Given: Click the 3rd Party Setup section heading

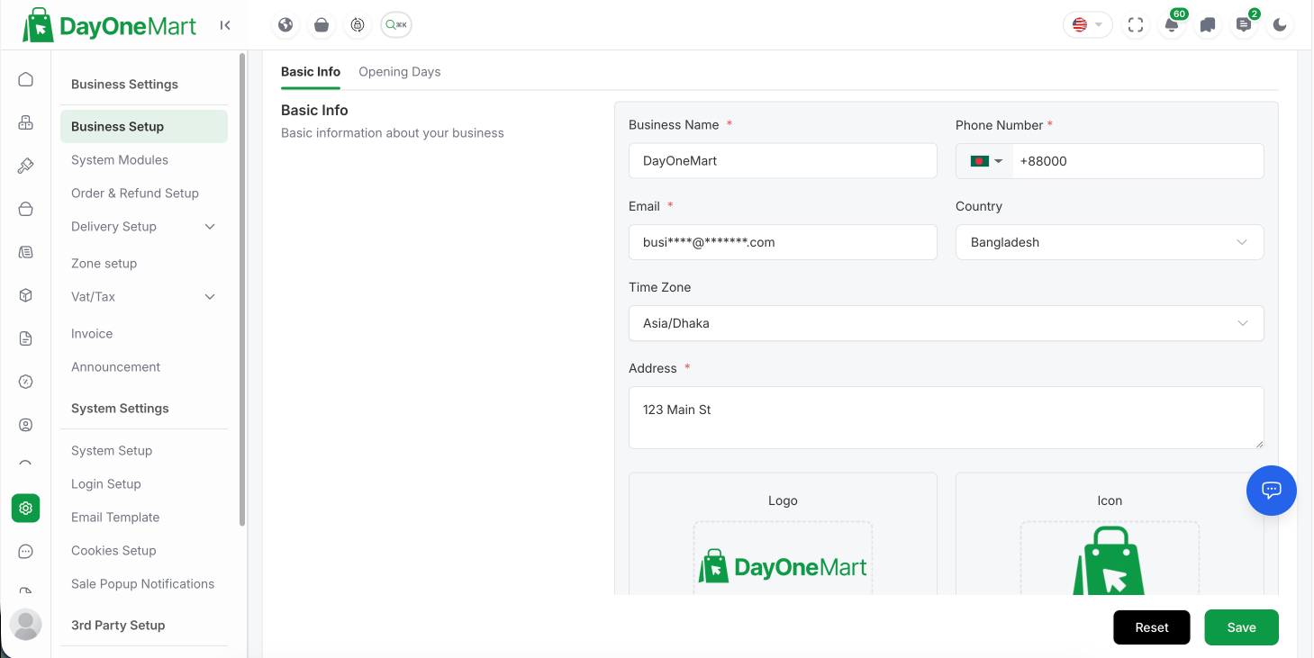Looking at the screenshot, I should pyautogui.click(x=118, y=626).
